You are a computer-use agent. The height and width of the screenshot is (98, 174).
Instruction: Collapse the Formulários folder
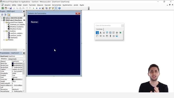click(4, 31)
